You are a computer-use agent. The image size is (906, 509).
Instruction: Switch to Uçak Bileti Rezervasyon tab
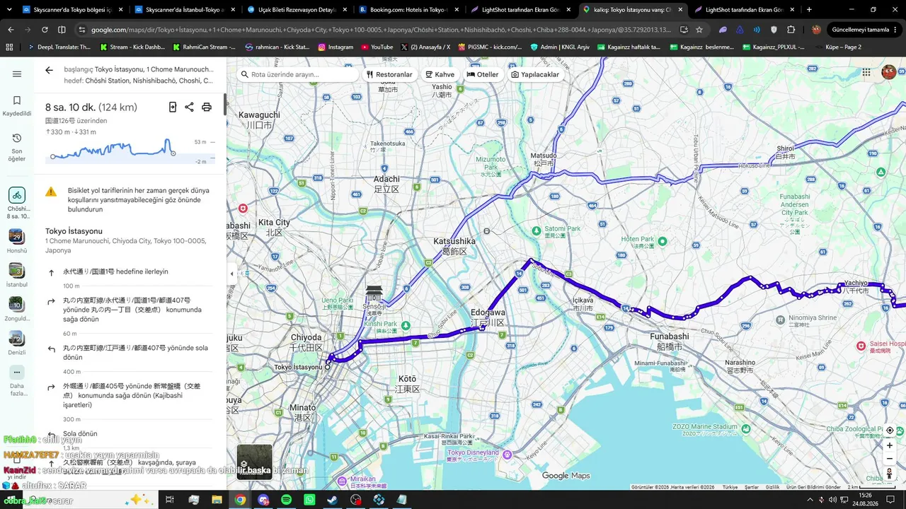click(x=297, y=10)
